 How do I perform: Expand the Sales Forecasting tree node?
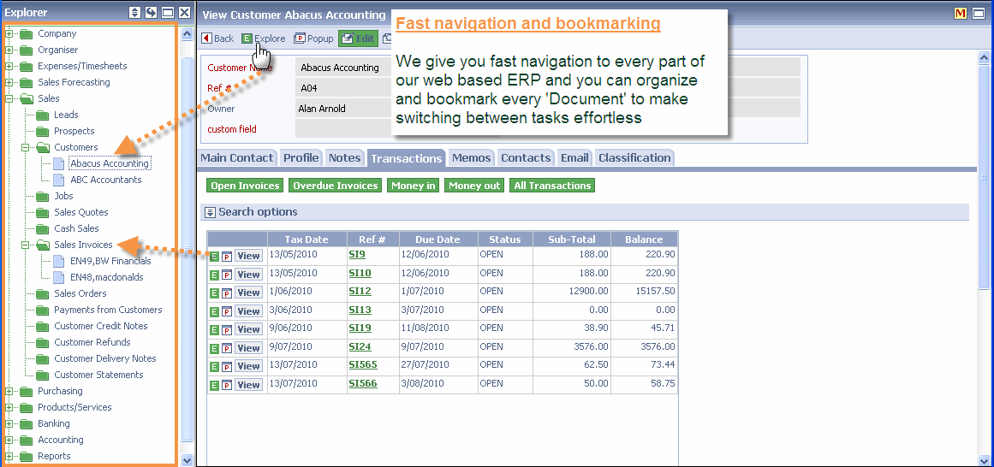point(9,82)
